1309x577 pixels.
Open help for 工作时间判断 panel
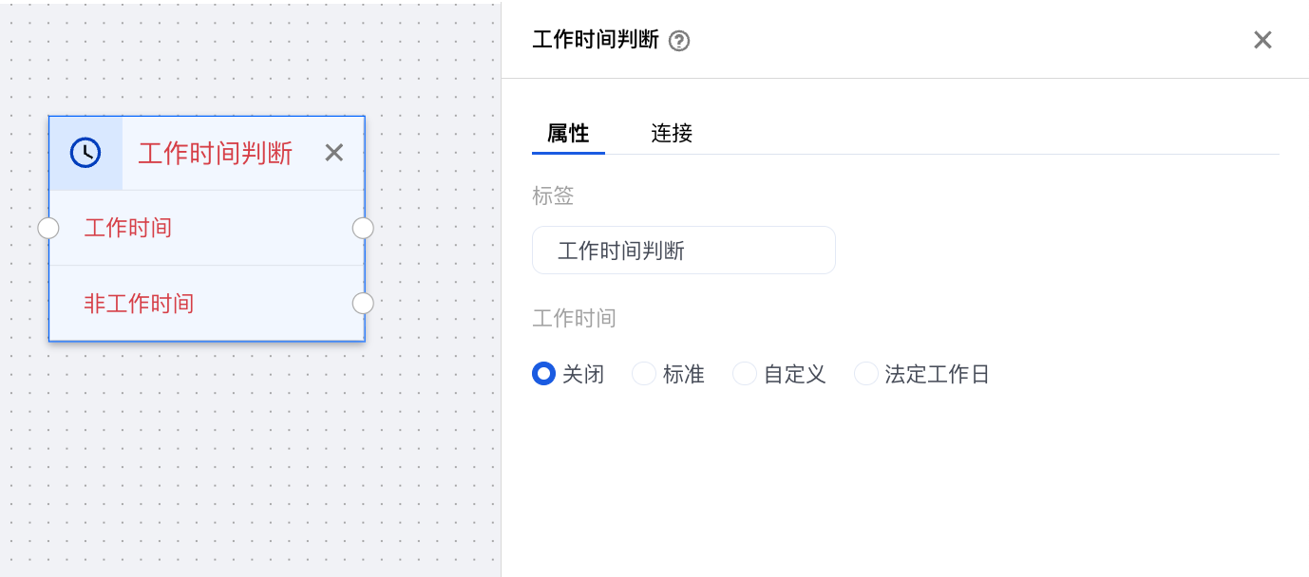pyautogui.click(x=679, y=41)
